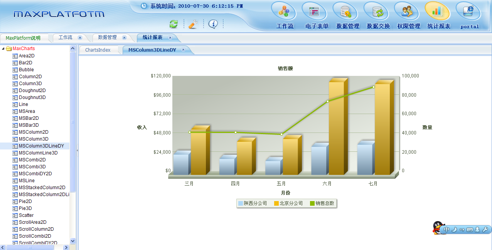Click the tree horizontal scrollbar left arrow
Viewport: 492px width, 250px height.
coord(3,247)
